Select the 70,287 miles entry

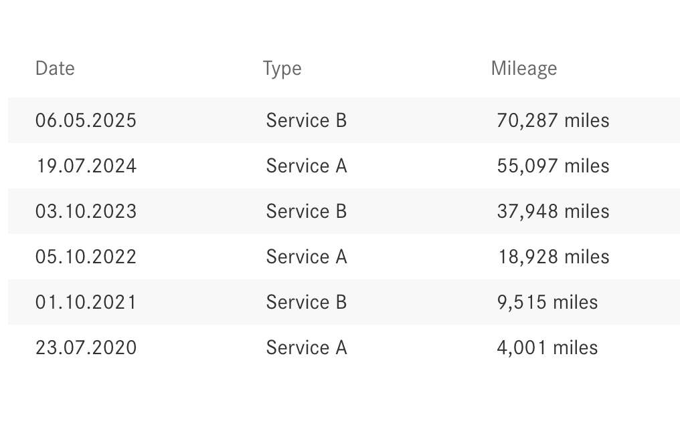553,120
